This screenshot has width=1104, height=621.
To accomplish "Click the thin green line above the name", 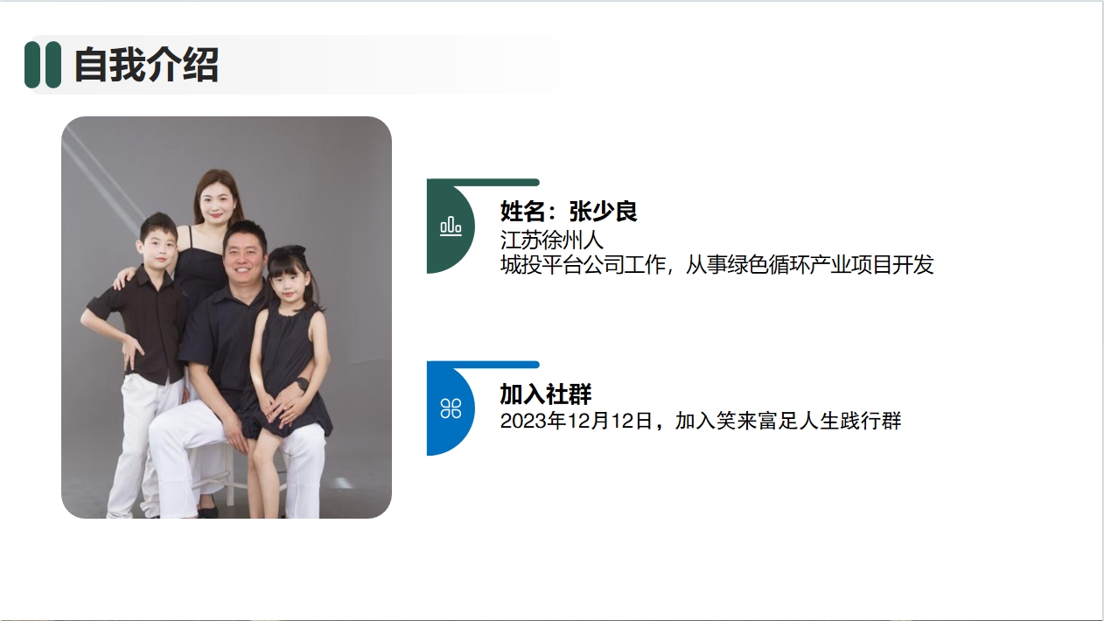I will (x=483, y=182).
